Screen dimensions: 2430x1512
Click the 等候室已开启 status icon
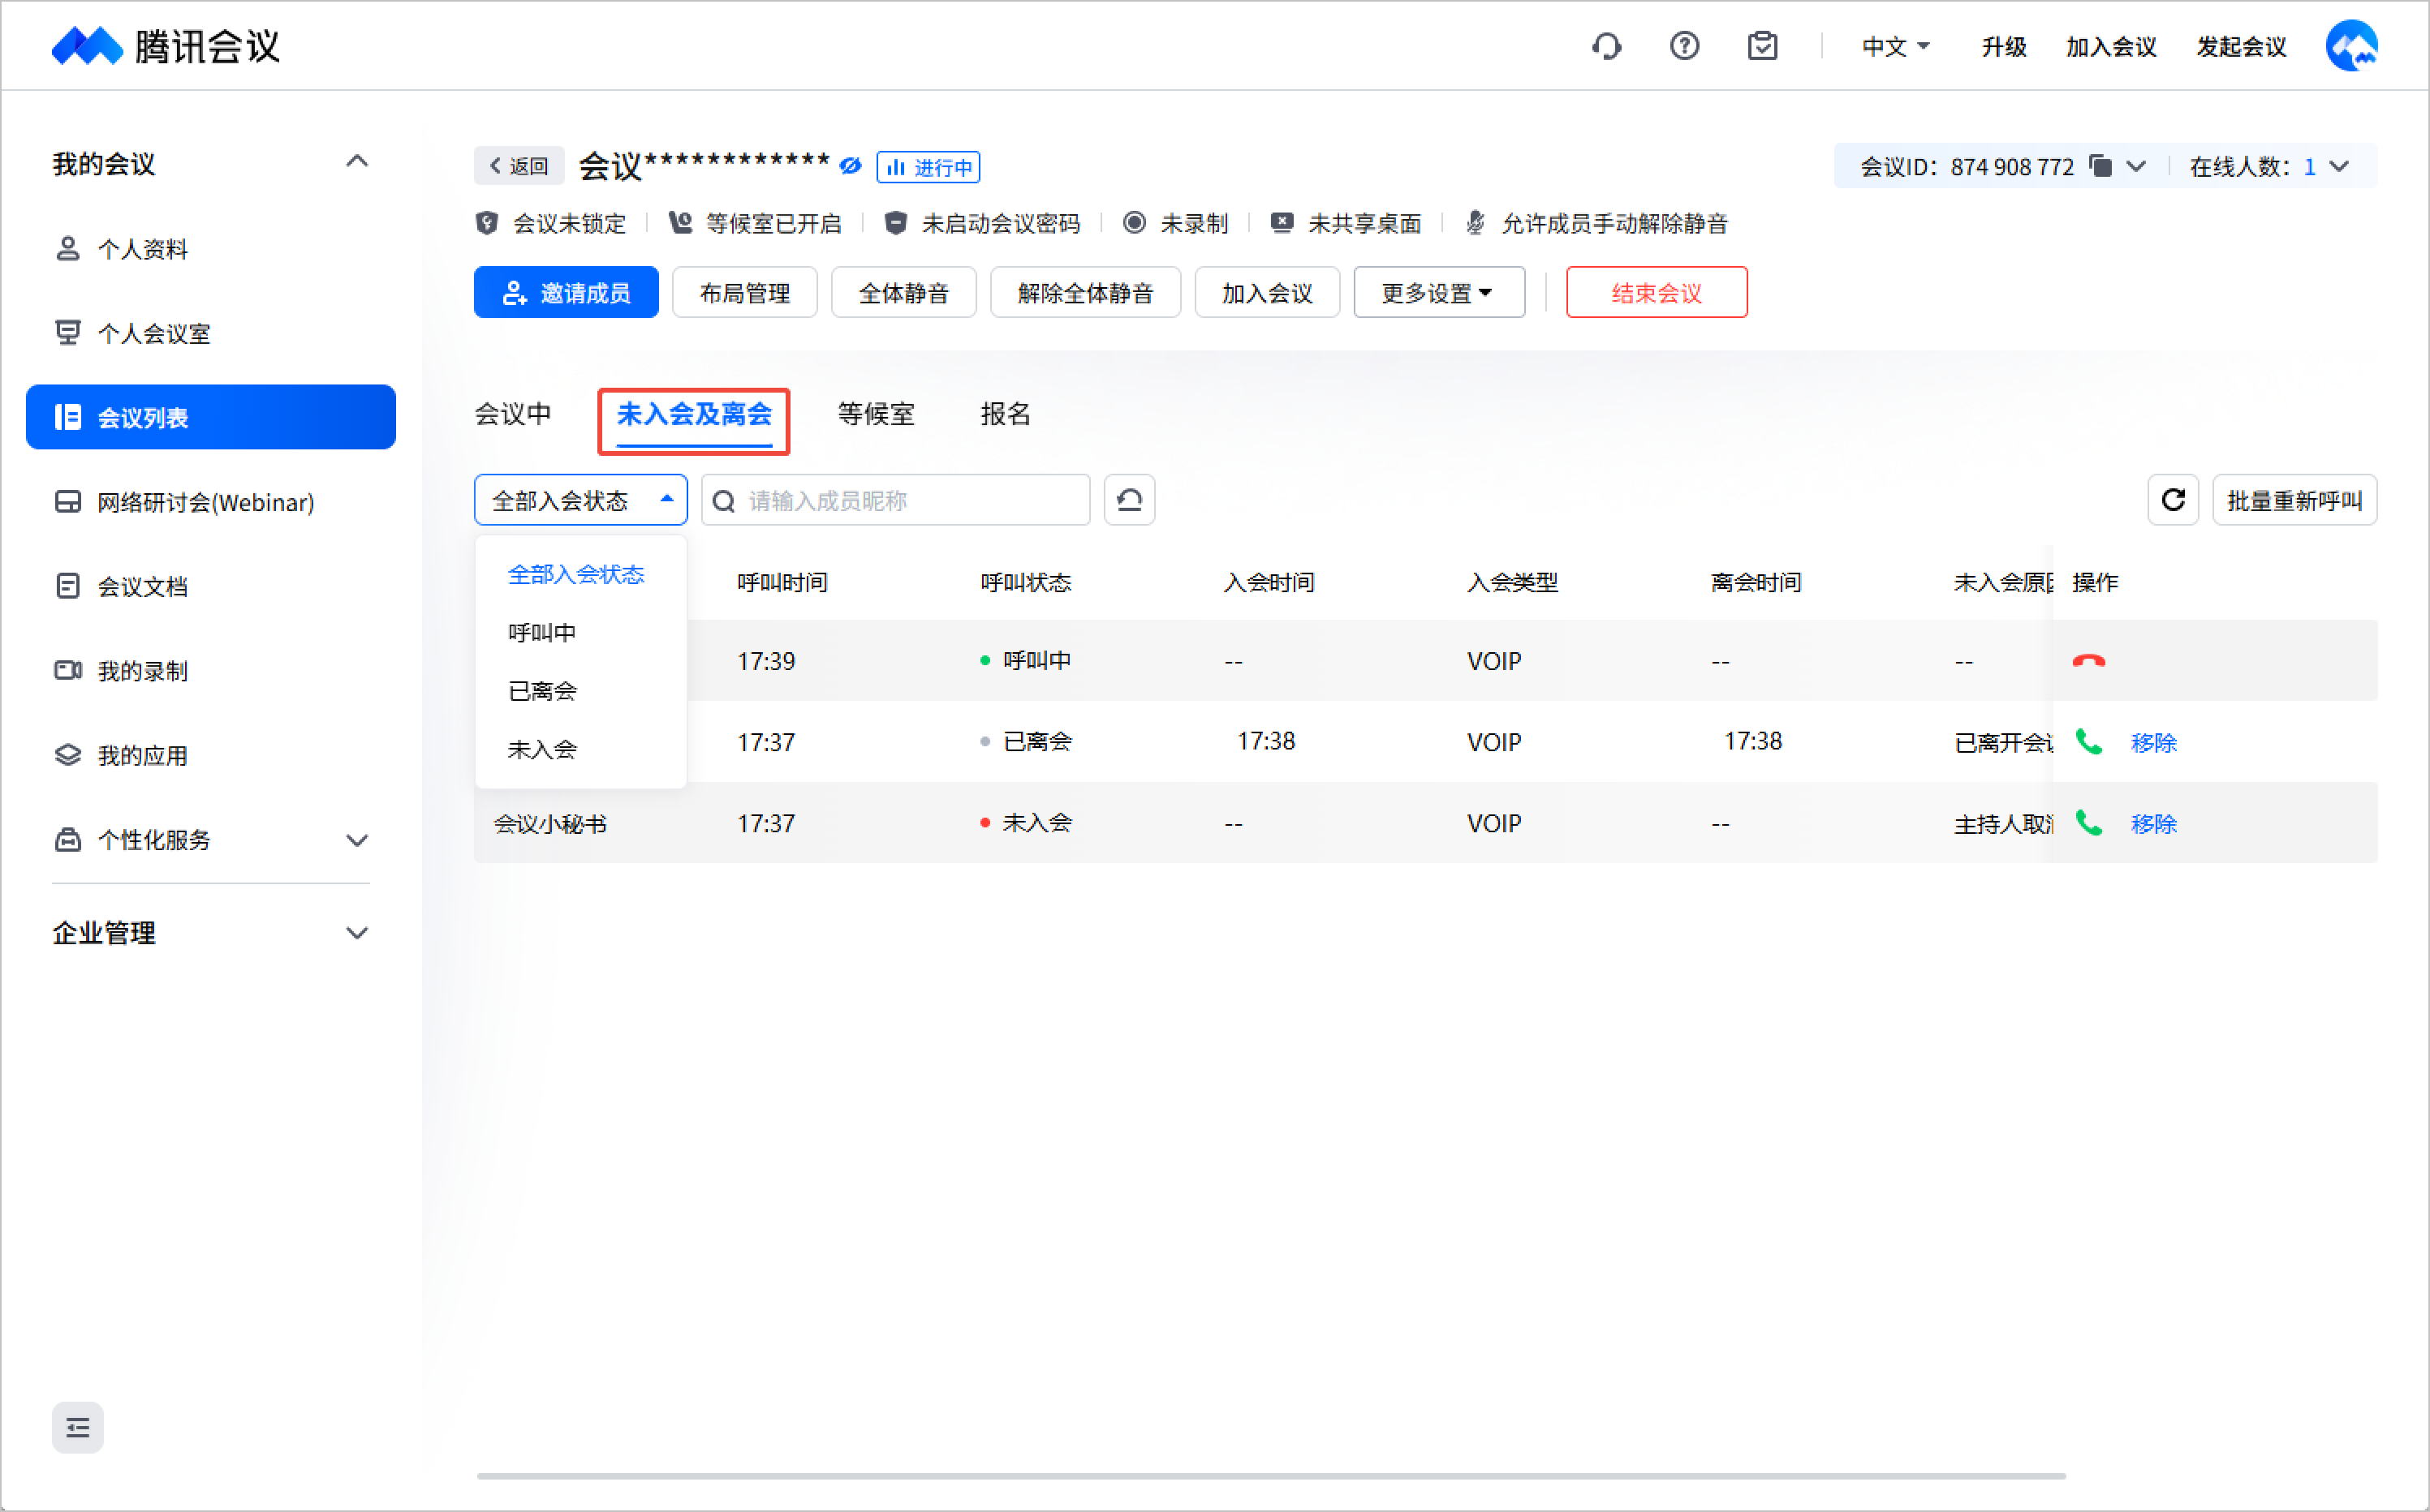pyautogui.click(x=680, y=223)
